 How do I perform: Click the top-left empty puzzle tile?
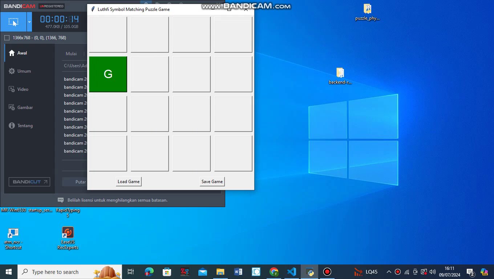pyautogui.click(x=108, y=35)
